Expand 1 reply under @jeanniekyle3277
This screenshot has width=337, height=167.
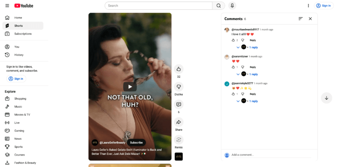(247, 101)
